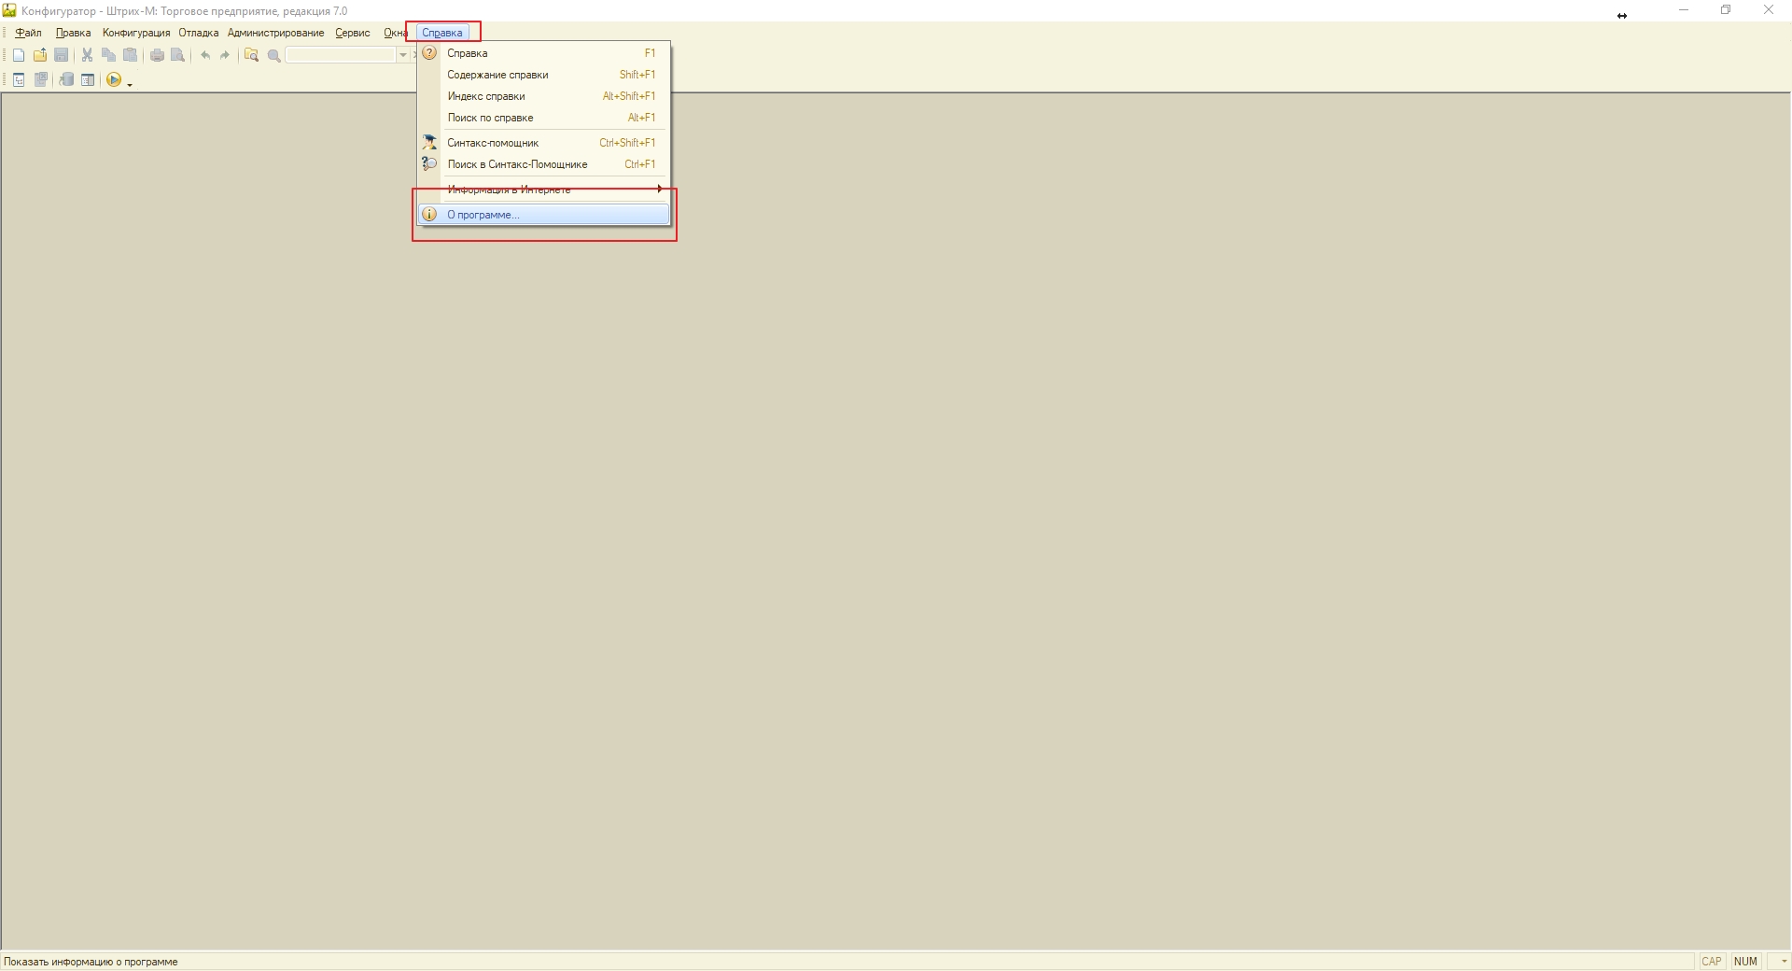The image size is (1792, 971).
Task: Choose Поиск в Синтакс-Помощнике menu item
Action: click(x=517, y=164)
